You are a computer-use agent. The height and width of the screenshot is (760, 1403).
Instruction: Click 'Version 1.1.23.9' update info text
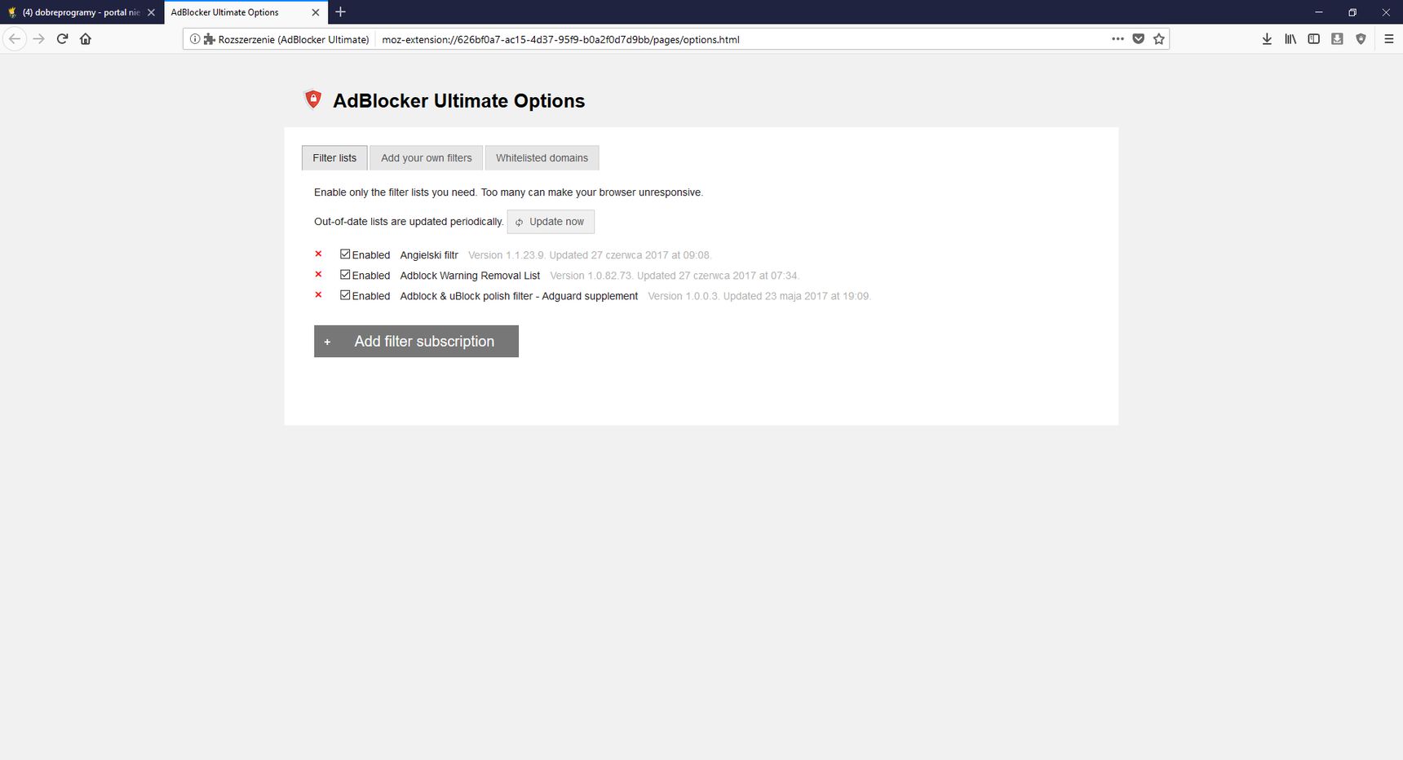tap(590, 255)
